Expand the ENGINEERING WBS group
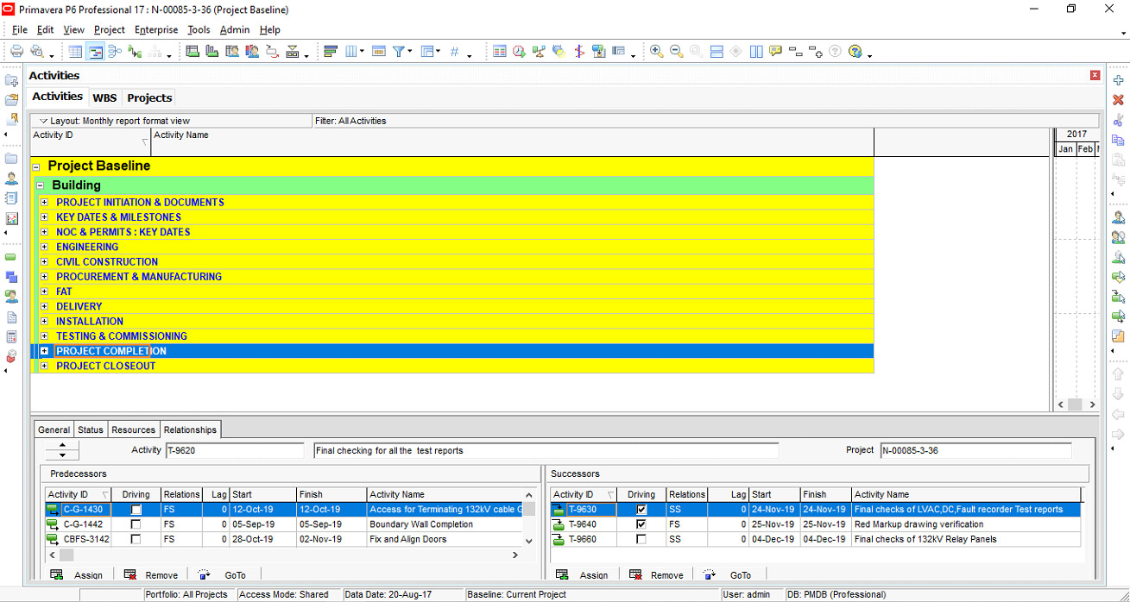Screen dimensions: 1130x602 [x=44, y=248]
